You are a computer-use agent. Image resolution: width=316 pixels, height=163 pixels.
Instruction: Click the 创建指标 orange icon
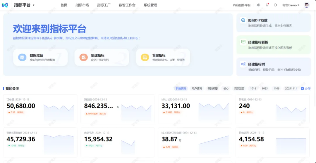pyautogui.click(x=83, y=57)
